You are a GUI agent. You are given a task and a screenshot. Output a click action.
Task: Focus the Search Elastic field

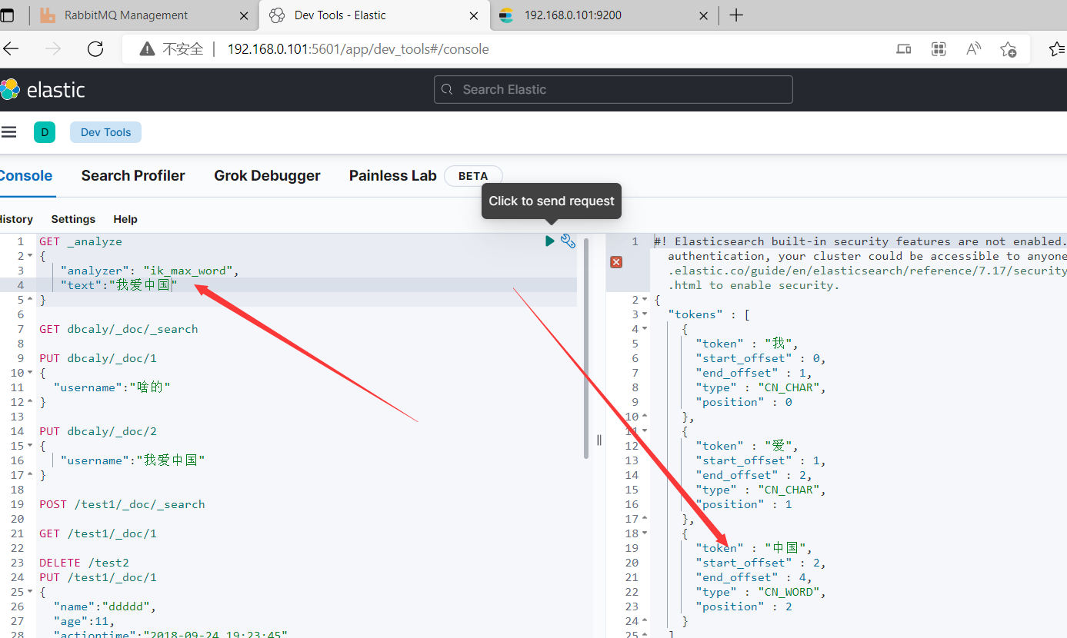613,90
